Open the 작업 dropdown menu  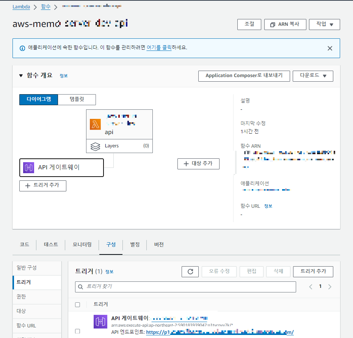(325, 24)
